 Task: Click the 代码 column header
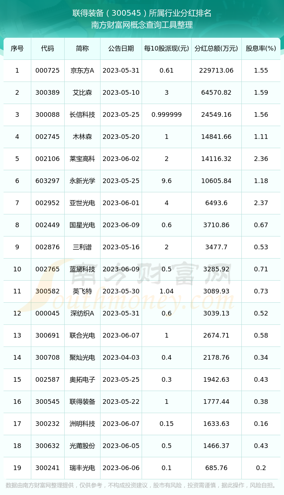48,48
